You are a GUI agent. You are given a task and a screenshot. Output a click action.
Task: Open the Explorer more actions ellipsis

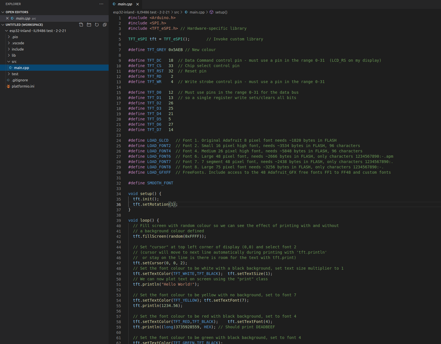point(101,4)
